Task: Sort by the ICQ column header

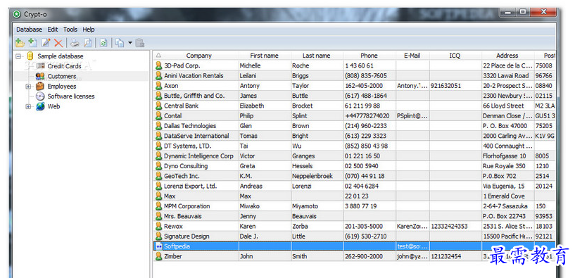Action: pos(455,56)
